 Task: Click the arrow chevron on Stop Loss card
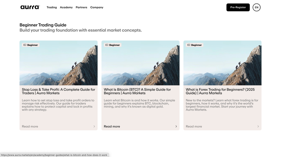pos(94,126)
